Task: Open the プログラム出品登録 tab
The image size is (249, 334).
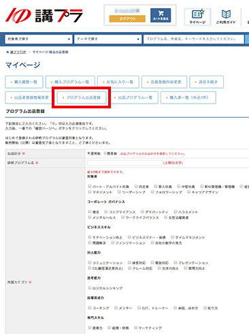Action: click(82, 97)
